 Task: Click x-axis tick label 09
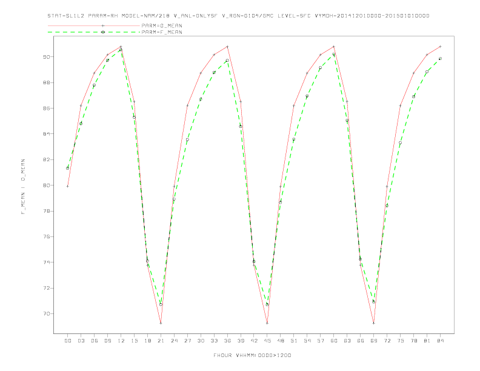tap(107, 341)
